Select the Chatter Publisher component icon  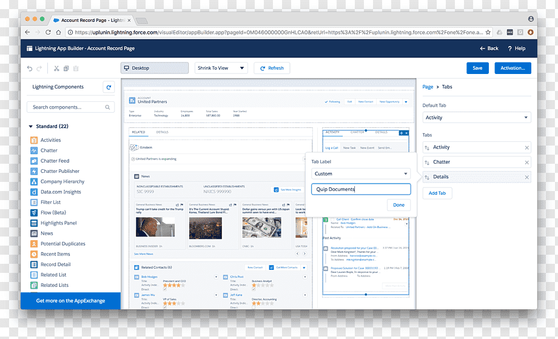[34, 171]
